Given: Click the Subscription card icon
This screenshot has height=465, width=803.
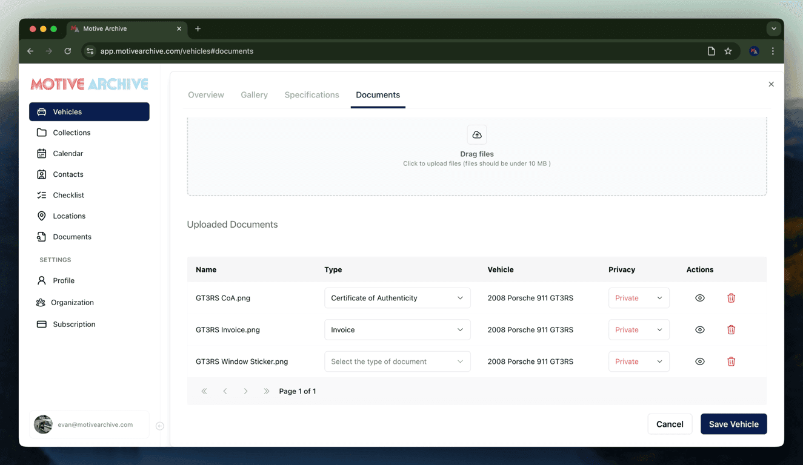Looking at the screenshot, I should 42,324.
